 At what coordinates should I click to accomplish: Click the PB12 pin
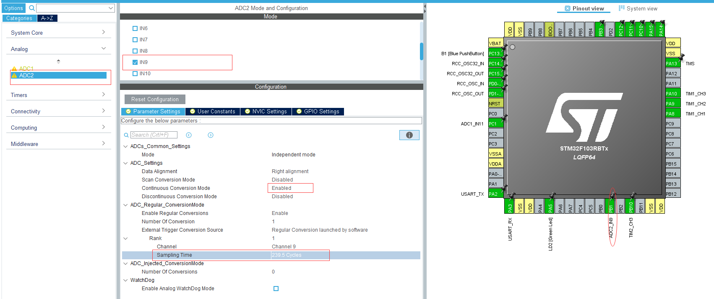click(672, 194)
